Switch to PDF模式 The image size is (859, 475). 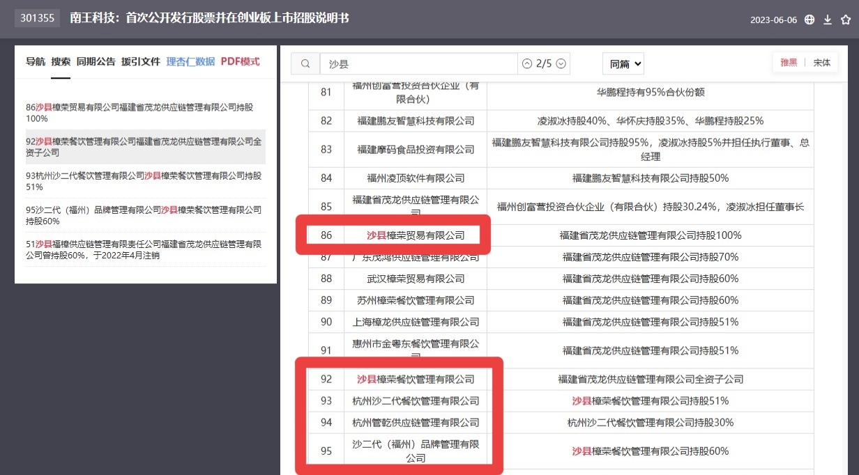[240, 61]
